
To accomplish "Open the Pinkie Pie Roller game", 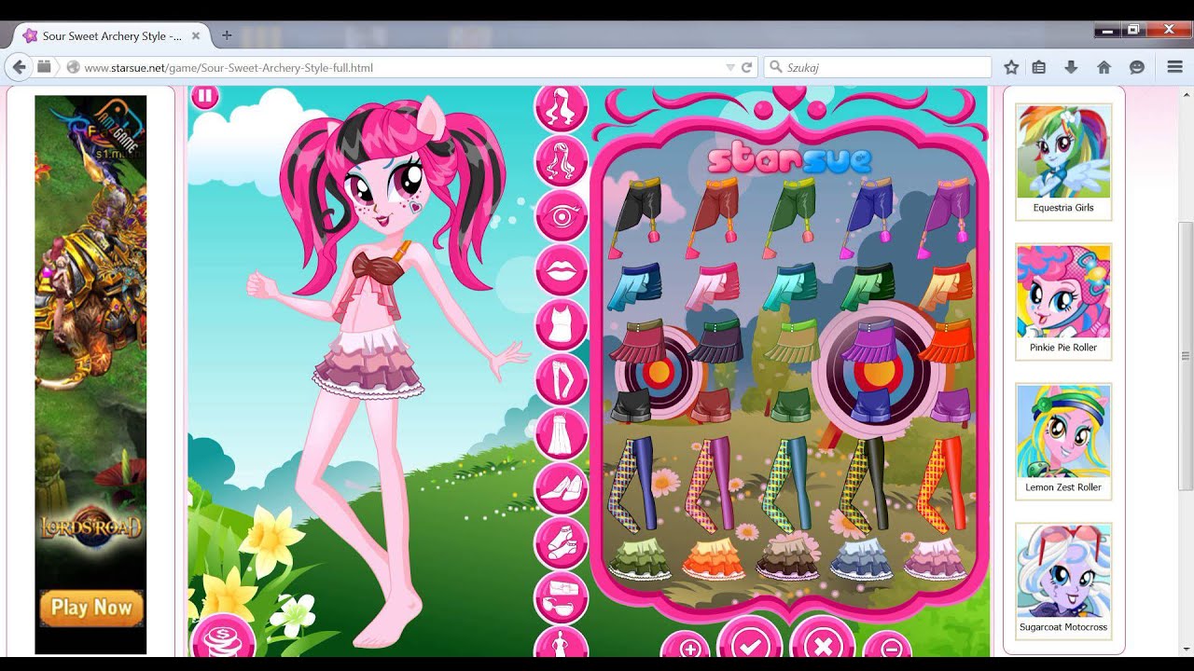I will (x=1063, y=302).
